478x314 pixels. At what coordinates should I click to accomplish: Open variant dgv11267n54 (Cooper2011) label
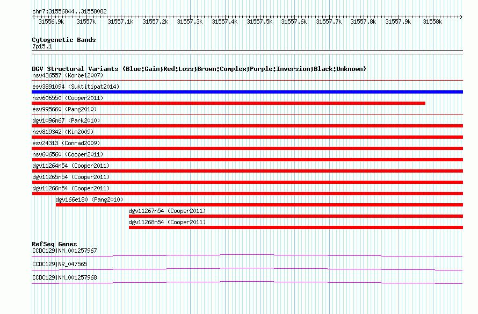pyautogui.click(x=167, y=211)
